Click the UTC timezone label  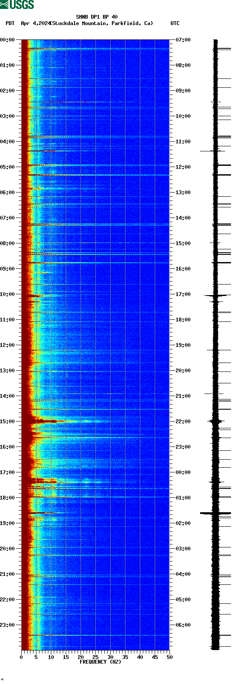pyautogui.click(x=175, y=23)
